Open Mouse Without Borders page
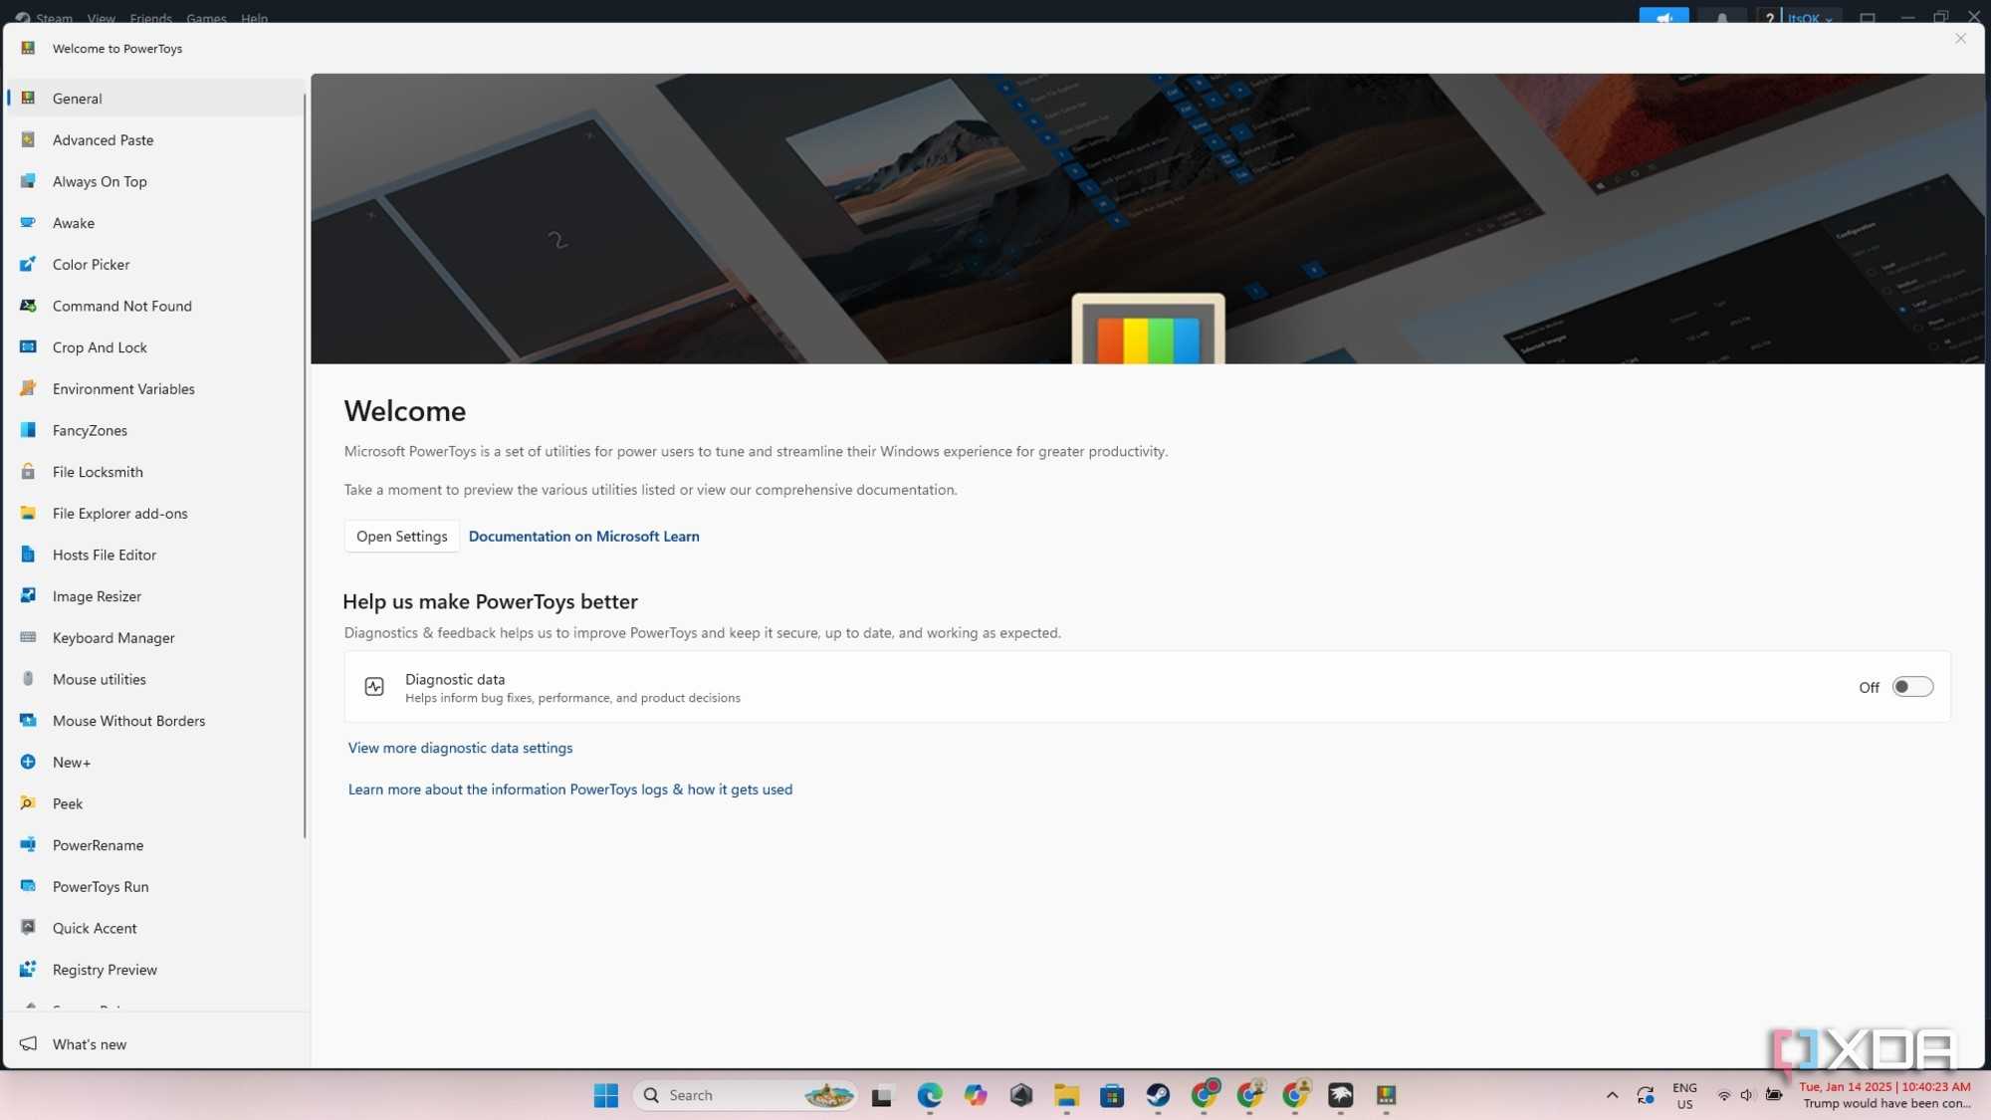This screenshot has width=1991, height=1120. tap(154, 721)
